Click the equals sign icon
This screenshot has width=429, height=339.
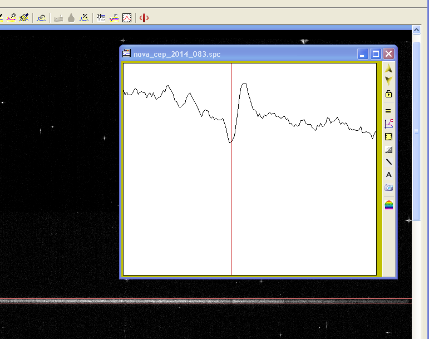click(388, 111)
